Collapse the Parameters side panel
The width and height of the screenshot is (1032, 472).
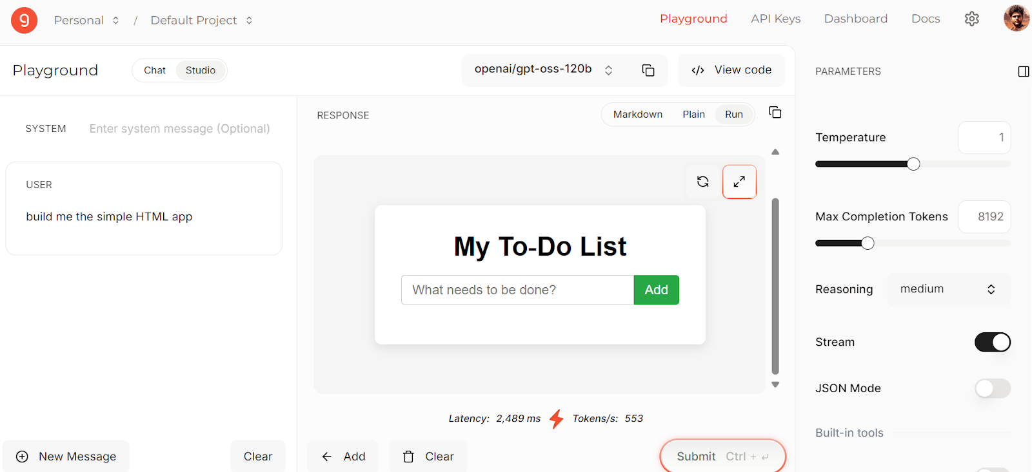click(x=1023, y=71)
